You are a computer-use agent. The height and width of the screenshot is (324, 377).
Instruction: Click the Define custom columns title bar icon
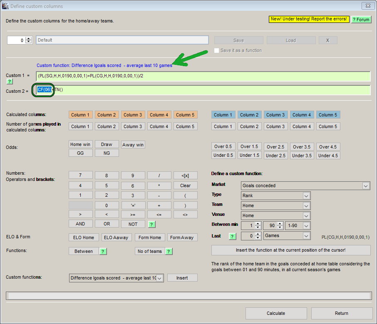[x=5, y=5]
